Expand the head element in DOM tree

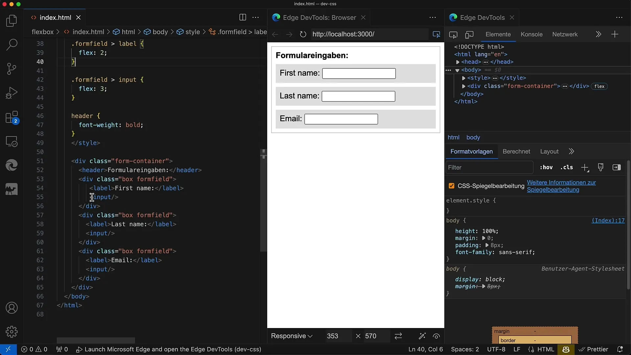pyautogui.click(x=457, y=62)
